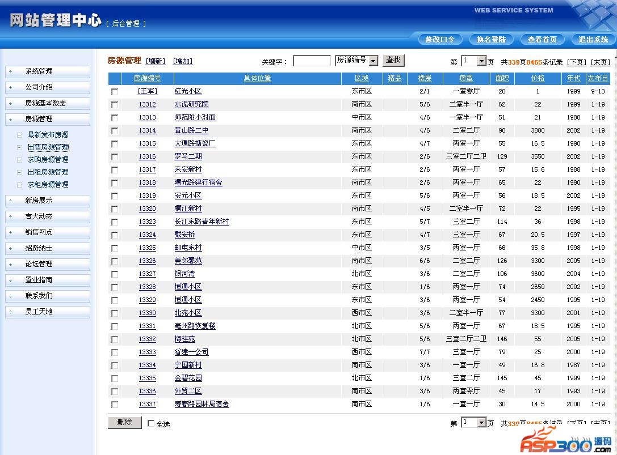
Task: Open the 长江东路青年新村 location link
Action: (x=202, y=222)
